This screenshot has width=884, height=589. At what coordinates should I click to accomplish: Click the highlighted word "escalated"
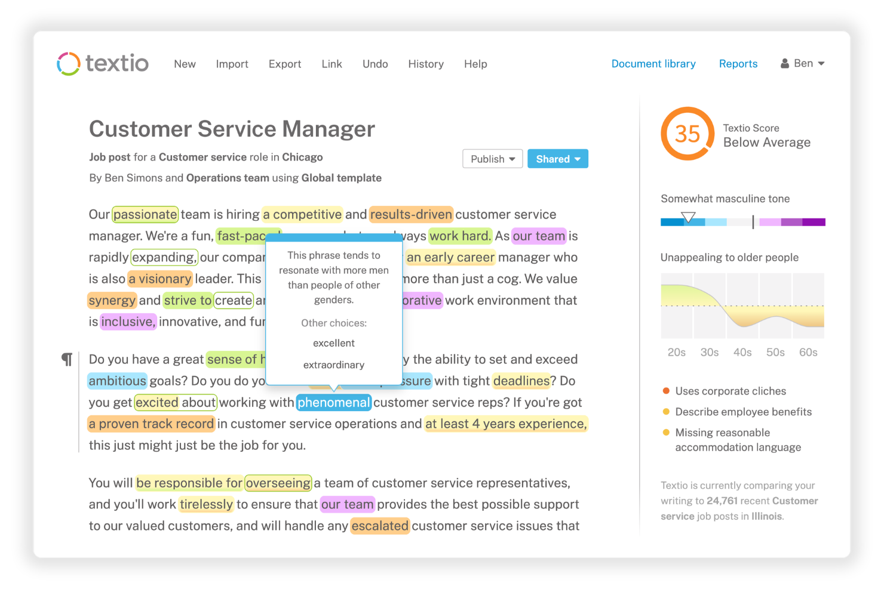(x=380, y=526)
